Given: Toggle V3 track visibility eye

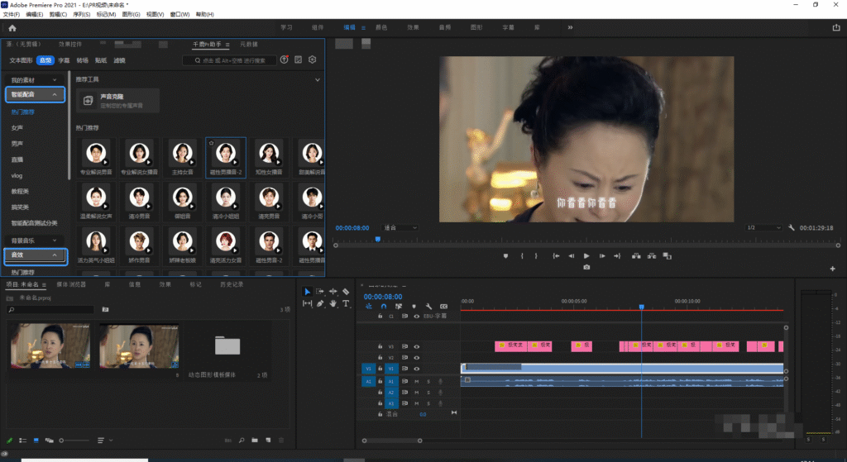Looking at the screenshot, I should 417,346.
